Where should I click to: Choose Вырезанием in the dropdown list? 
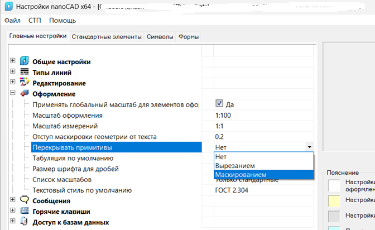click(264, 166)
